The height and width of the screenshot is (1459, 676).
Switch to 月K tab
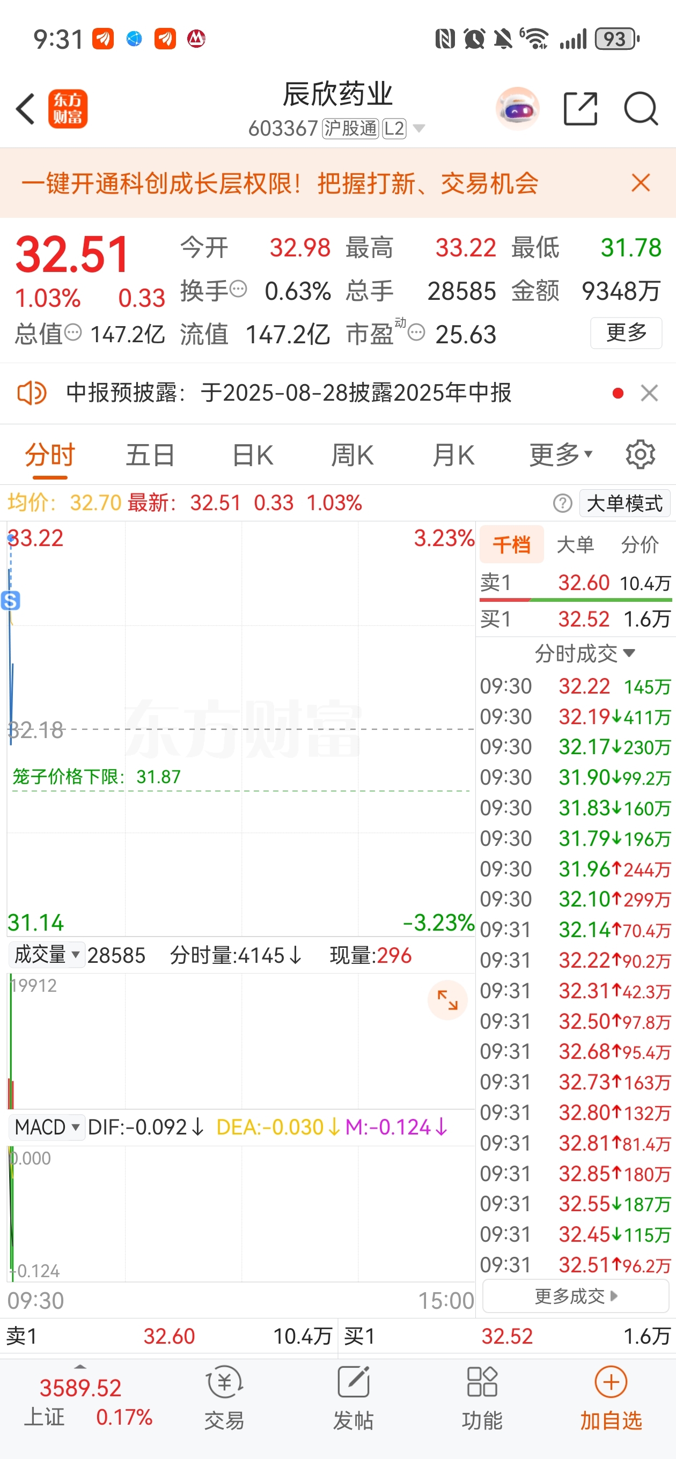pos(453,454)
